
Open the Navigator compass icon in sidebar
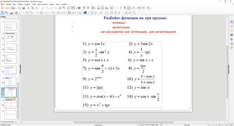[232, 48]
